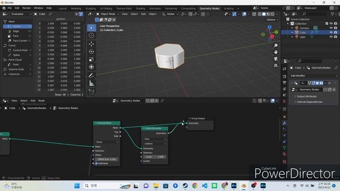340x191 pixels.
Task: Open the node editor Add menu
Action: point(33,101)
